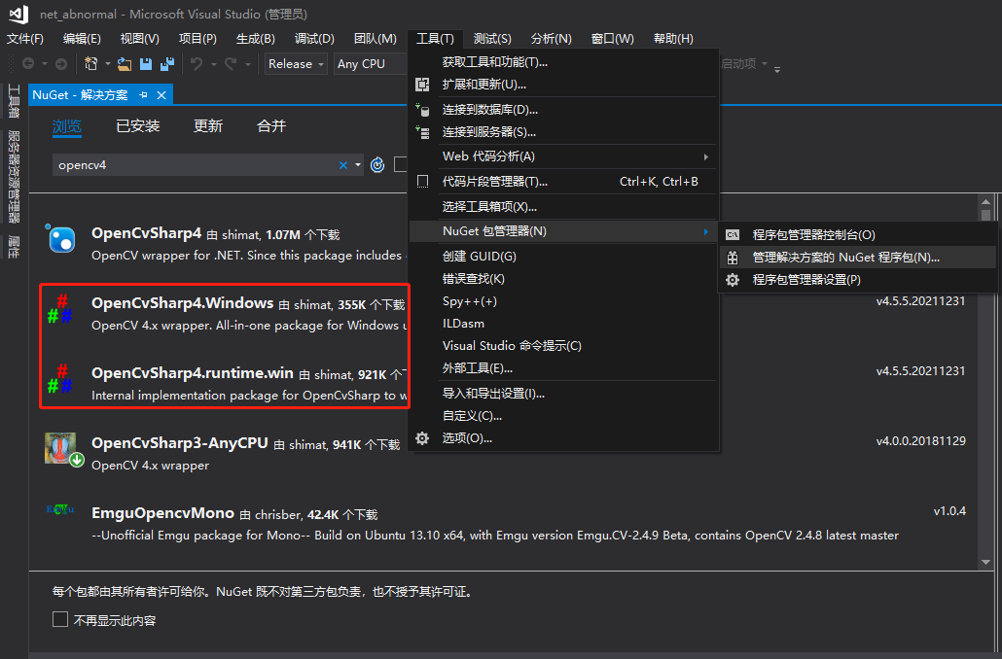Open the 工具箱 side panel tab

point(14,101)
